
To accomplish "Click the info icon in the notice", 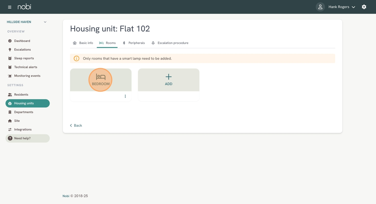I will (76, 58).
